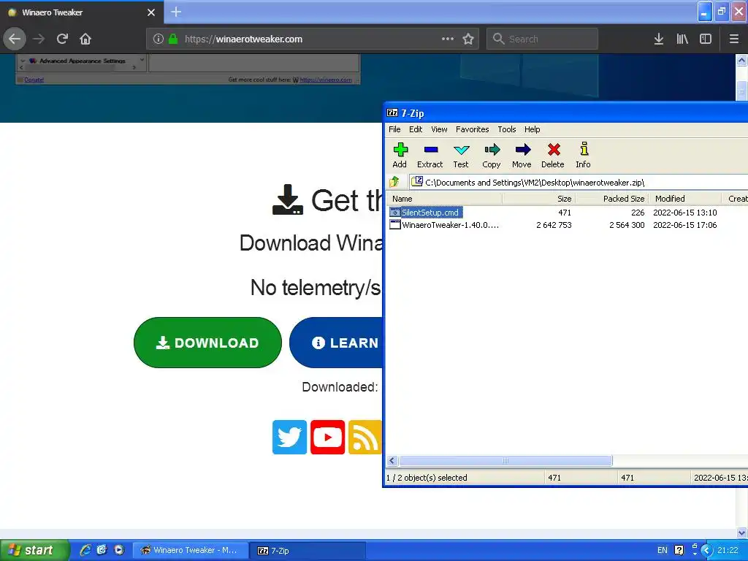The height and width of the screenshot is (561, 748).
Task: Sort 7-Zip list by Packed Size column
Action: [611, 199]
